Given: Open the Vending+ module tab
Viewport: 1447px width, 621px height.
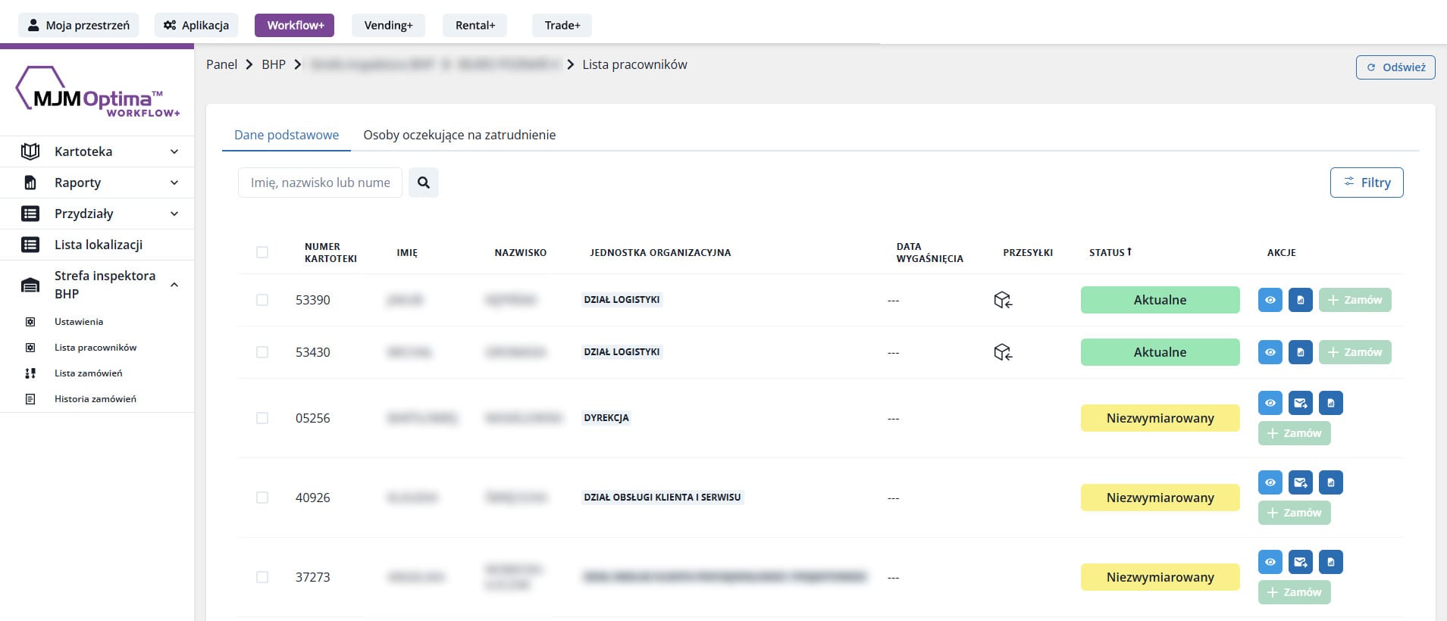Looking at the screenshot, I should (388, 25).
